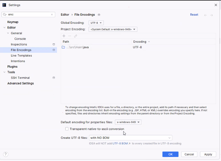Click project-level icon beside File Encodings item

(x=54, y=50)
